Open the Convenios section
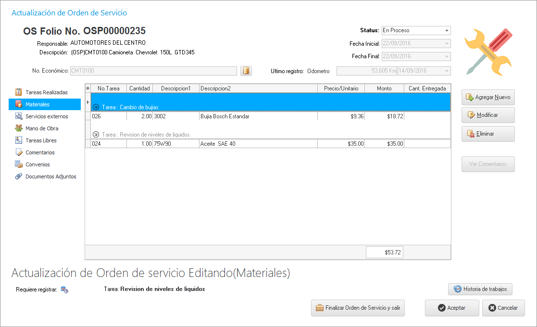The width and height of the screenshot is (537, 327). click(x=37, y=164)
